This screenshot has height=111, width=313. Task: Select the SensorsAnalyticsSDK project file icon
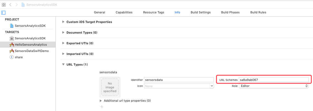(x=12, y=26)
